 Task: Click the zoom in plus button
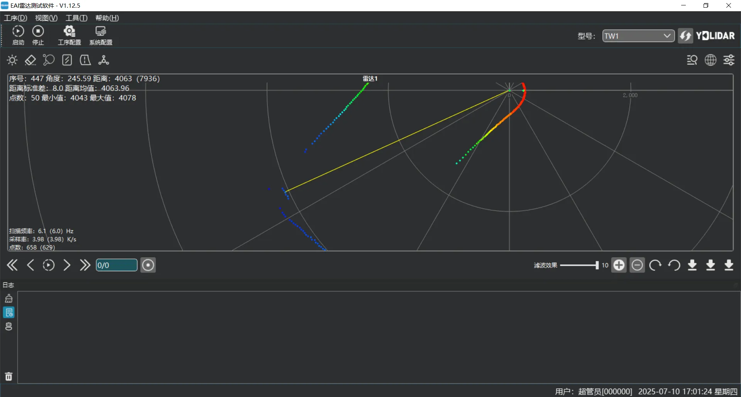click(619, 265)
